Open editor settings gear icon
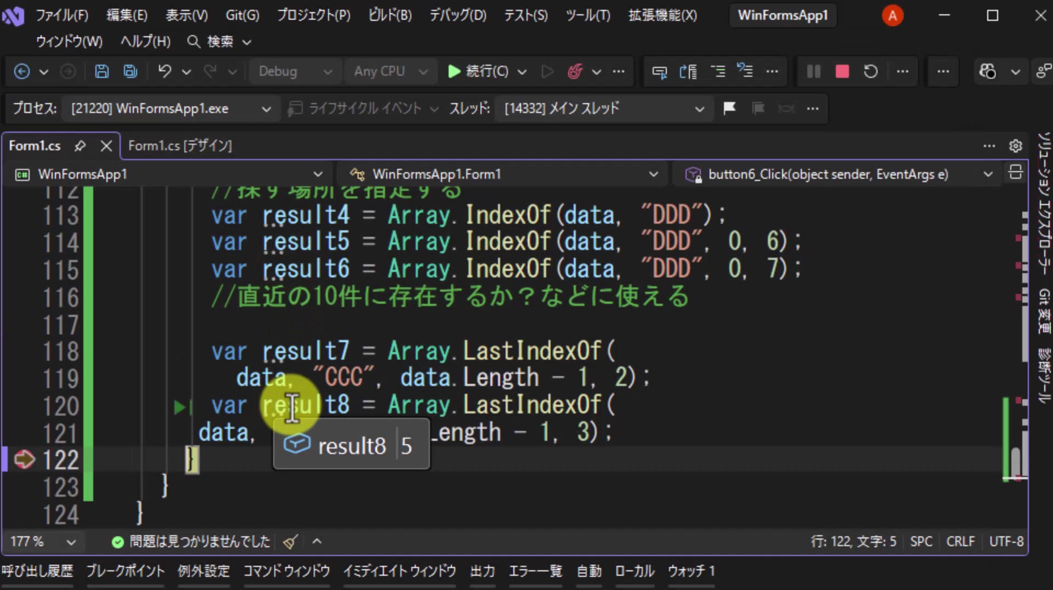This screenshot has width=1053, height=590. tap(1016, 146)
